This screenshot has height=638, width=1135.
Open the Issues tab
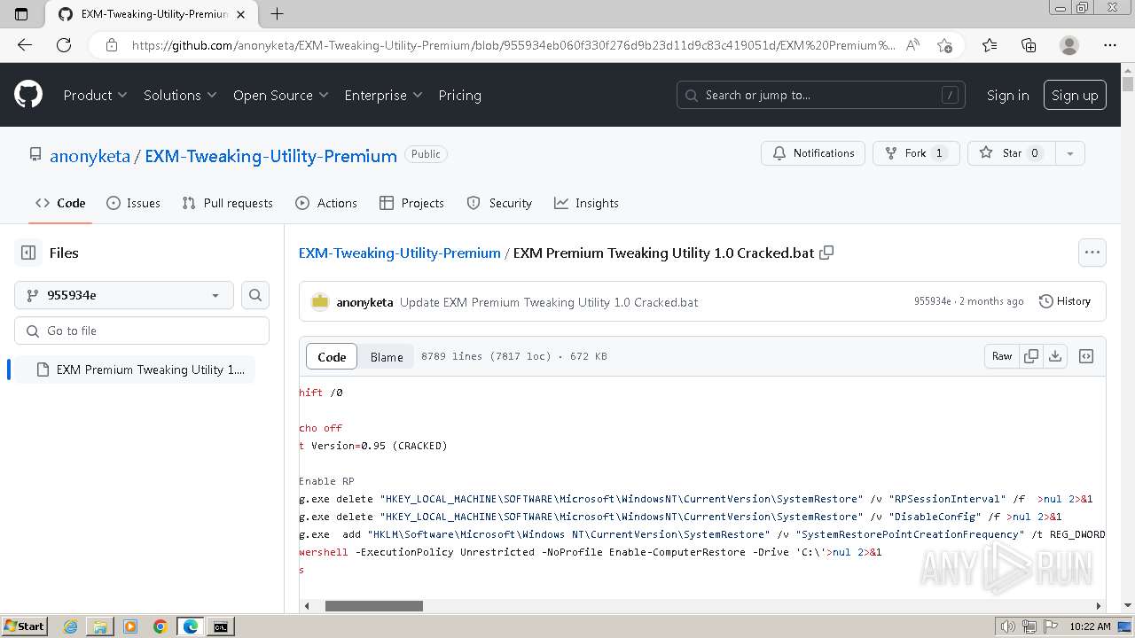tap(133, 203)
